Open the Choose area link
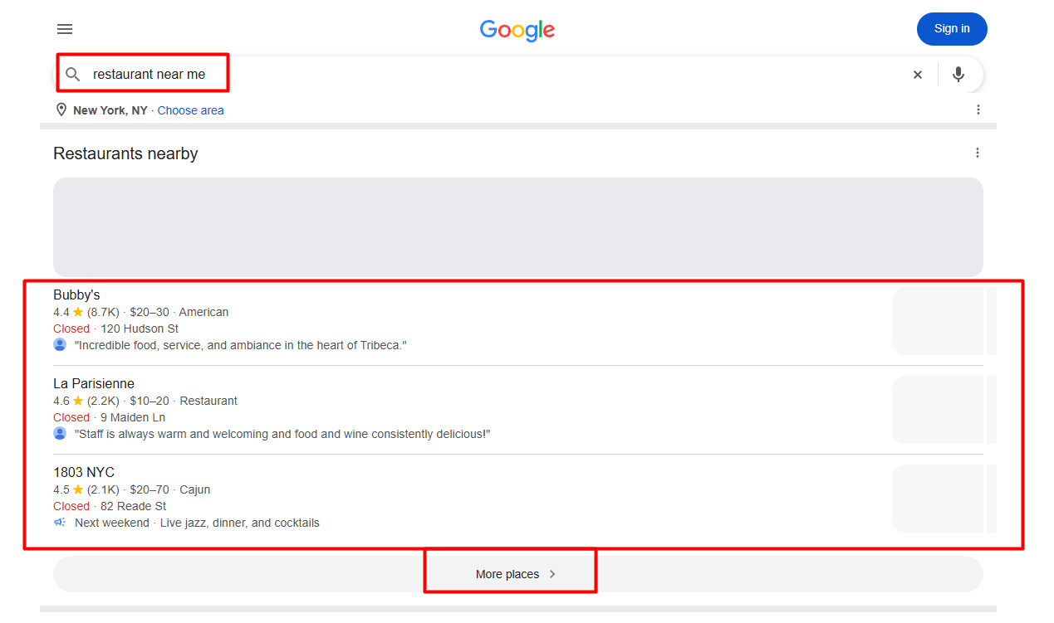This screenshot has height=623, width=1054. pyautogui.click(x=190, y=110)
